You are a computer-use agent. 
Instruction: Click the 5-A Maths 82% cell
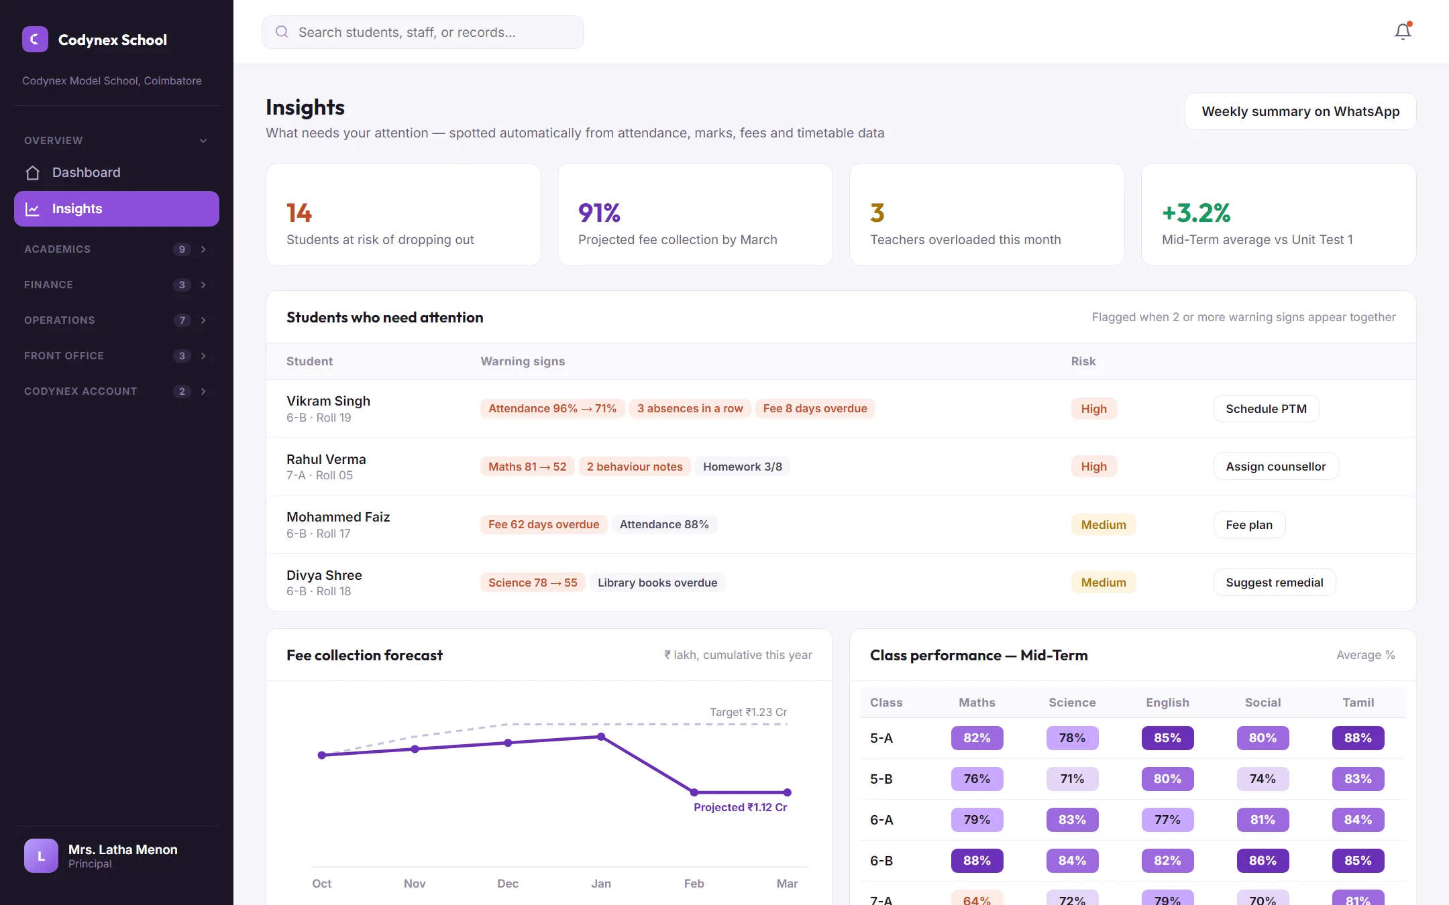(977, 738)
